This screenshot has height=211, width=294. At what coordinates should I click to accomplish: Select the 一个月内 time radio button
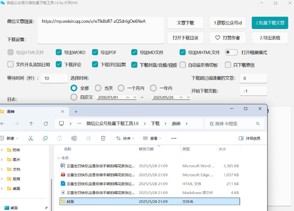[121, 88]
